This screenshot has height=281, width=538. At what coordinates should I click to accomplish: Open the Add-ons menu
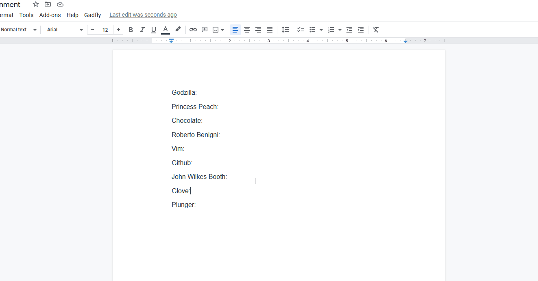coord(50,15)
